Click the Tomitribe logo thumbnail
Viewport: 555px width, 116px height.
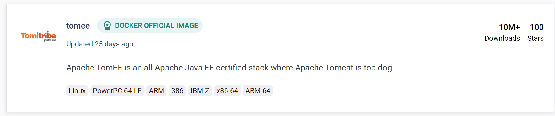(x=38, y=36)
